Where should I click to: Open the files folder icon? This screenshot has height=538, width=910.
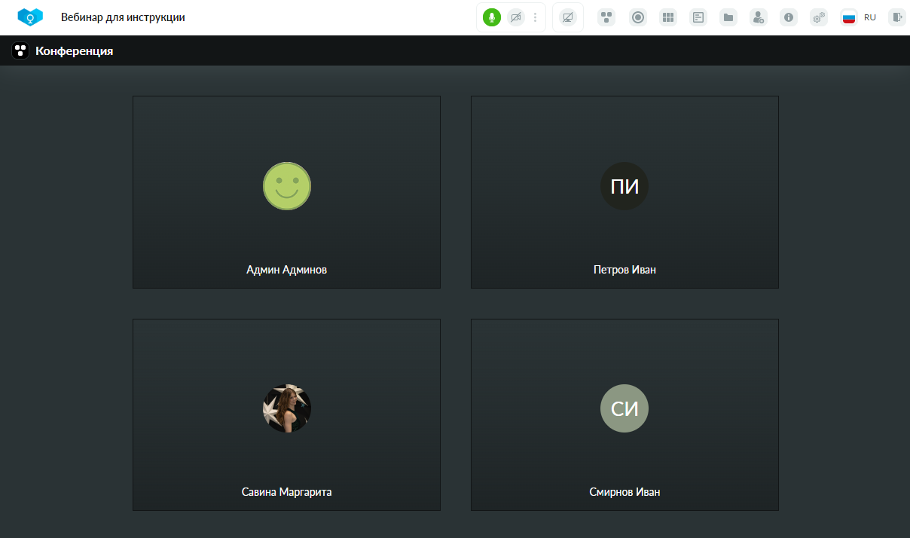coord(728,17)
